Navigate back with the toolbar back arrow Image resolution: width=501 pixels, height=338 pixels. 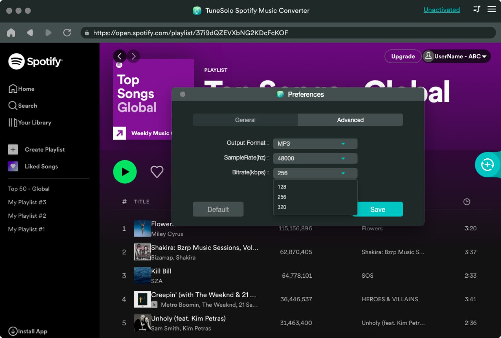coord(30,33)
